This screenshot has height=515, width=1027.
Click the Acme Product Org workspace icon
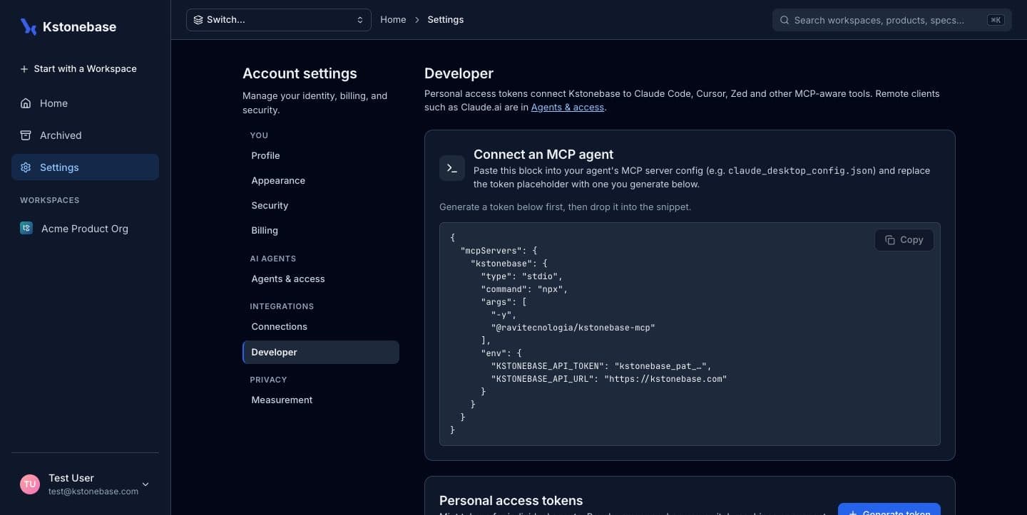(x=26, y=228)
